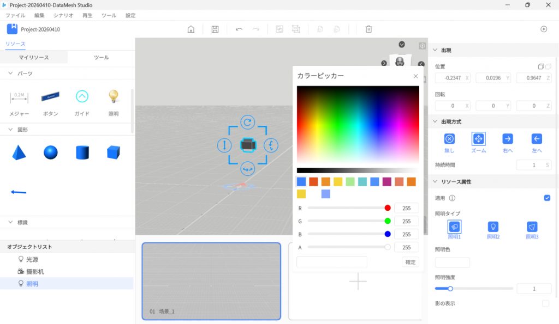Open the シナリオ menu

[63, 16]
